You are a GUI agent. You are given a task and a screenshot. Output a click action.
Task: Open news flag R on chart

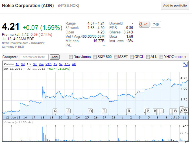[129, 111]
